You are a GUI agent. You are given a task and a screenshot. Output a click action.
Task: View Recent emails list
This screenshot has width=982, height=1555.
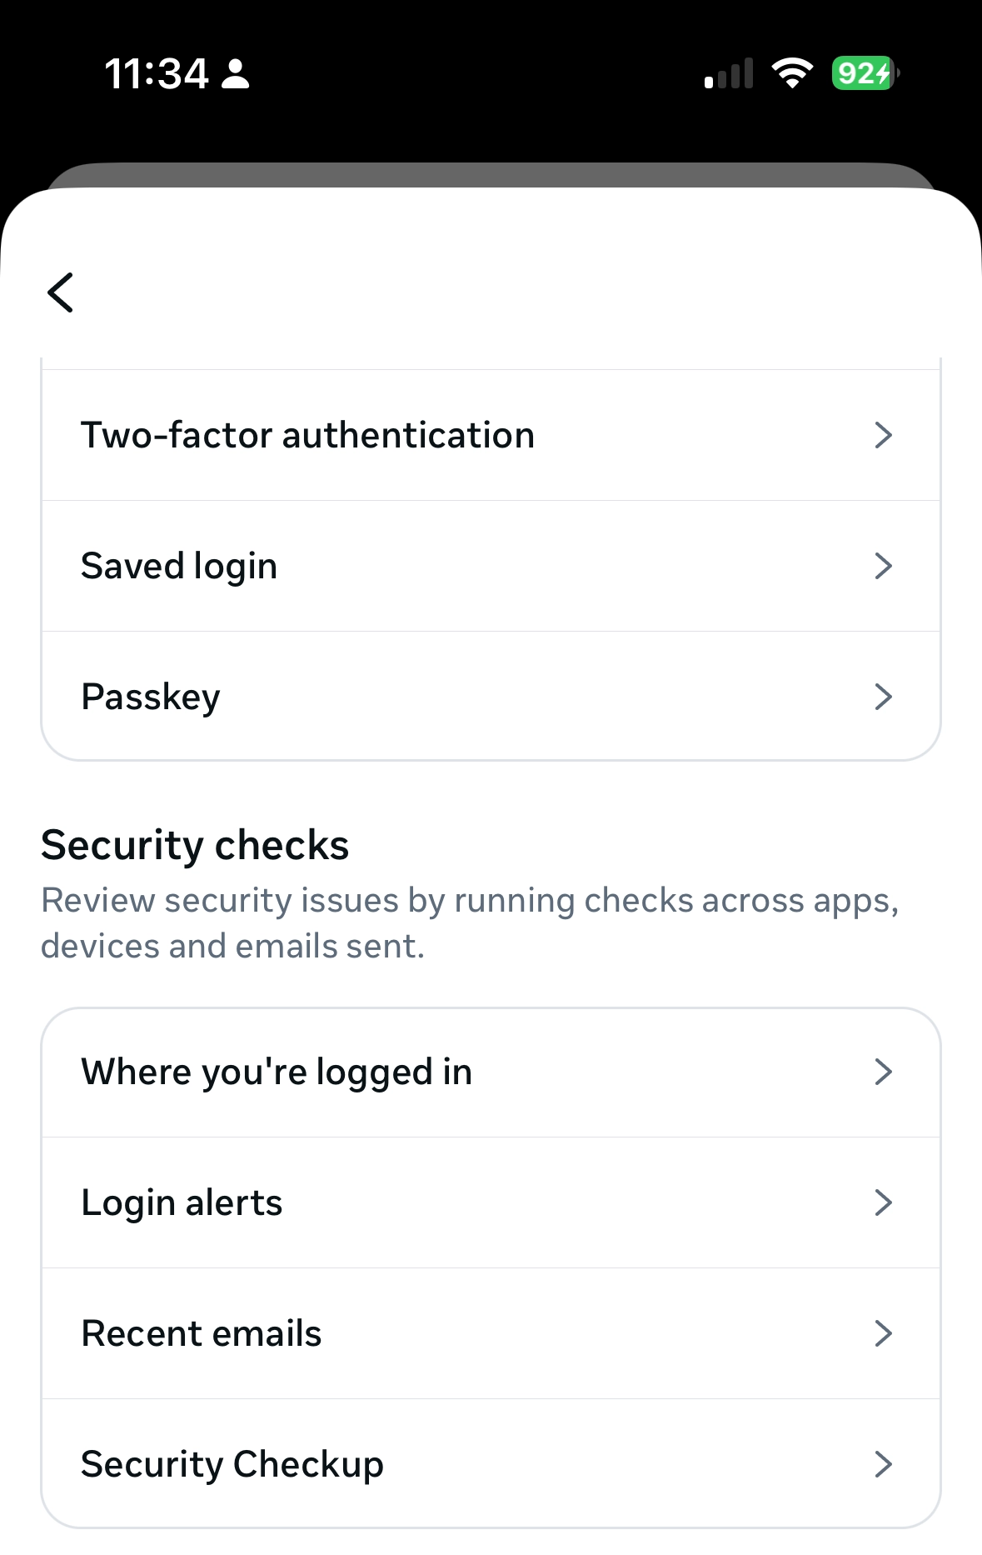pyautogui.click(x=202, y=1333)
